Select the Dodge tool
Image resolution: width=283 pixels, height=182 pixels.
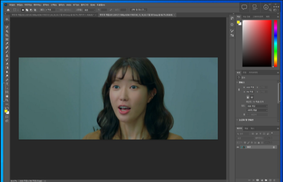pyautogui.click(x=7, y=76)
